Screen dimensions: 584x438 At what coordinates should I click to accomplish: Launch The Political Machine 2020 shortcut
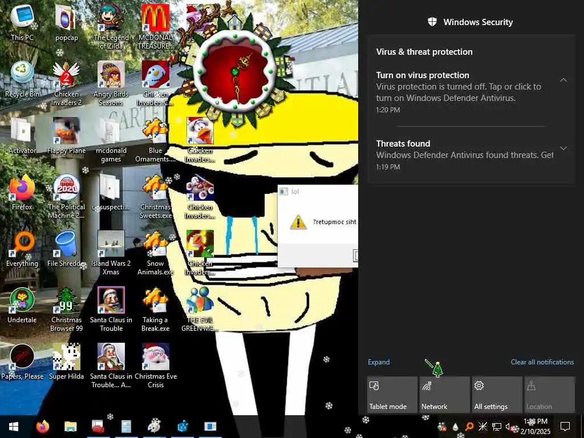point(66,197)
